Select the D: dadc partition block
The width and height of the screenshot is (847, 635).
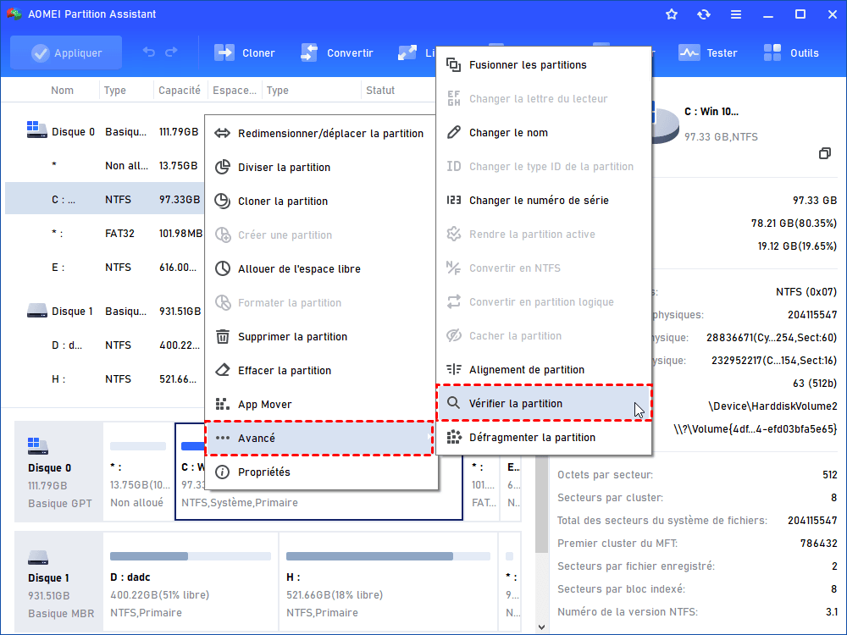(x=191, y=583)
